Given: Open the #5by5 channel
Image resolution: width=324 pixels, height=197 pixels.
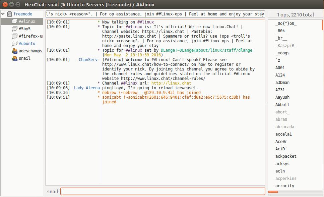Looking at the screenshot, I should (x=24, y=29).
